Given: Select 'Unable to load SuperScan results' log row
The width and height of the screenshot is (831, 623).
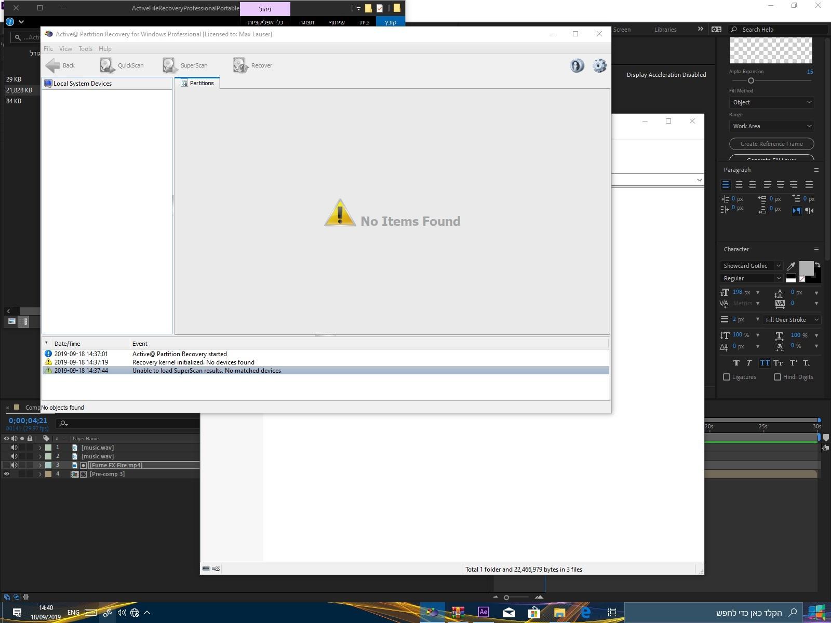Looking at the screenshot, I should tap(326, 371).
